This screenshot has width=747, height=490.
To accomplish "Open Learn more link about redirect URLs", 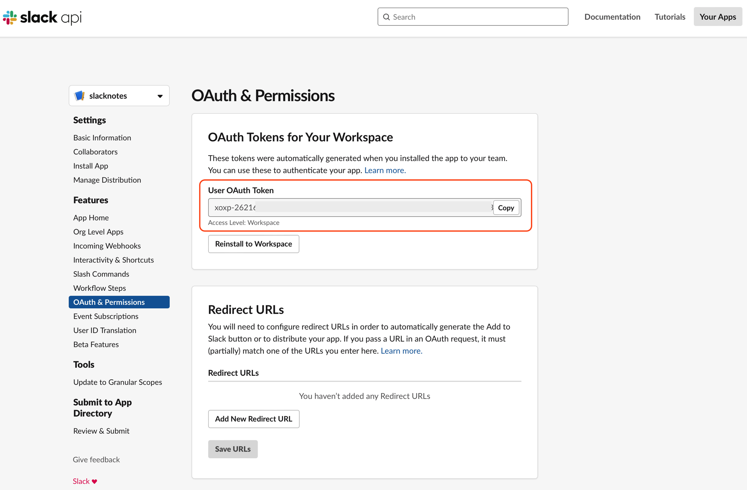I will pos(401,351).
